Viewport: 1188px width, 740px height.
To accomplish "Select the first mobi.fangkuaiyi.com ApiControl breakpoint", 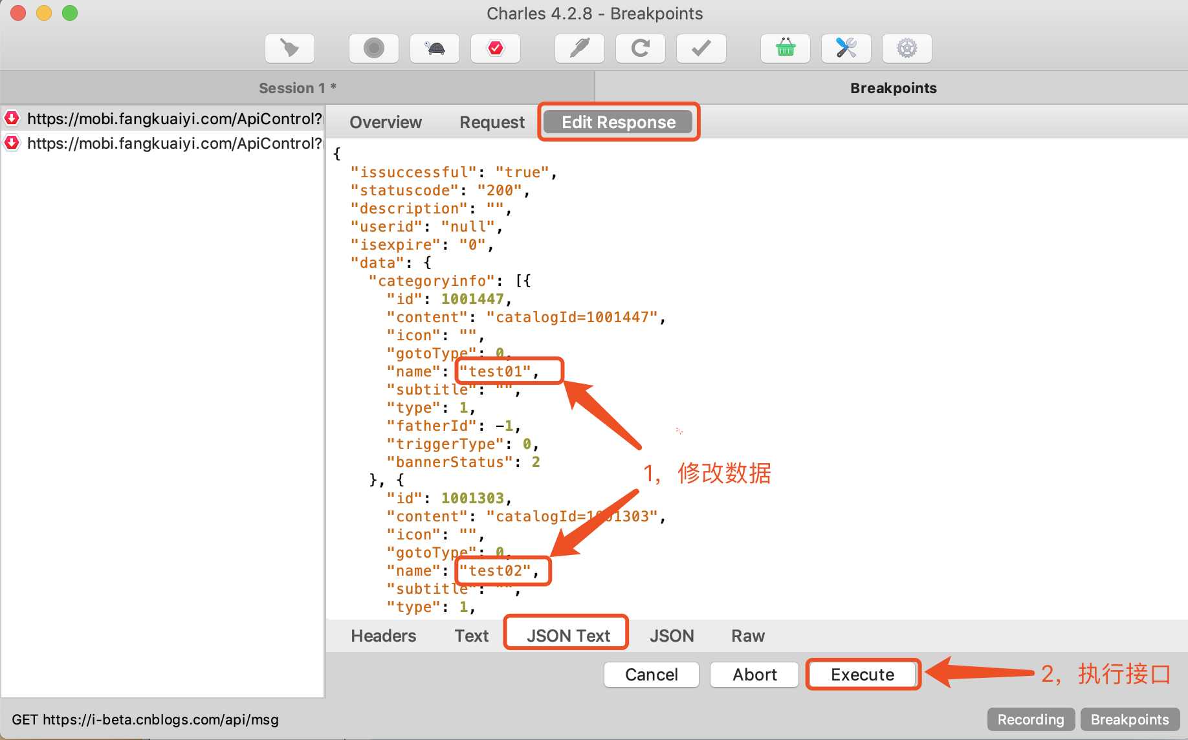I will (163, 119).
